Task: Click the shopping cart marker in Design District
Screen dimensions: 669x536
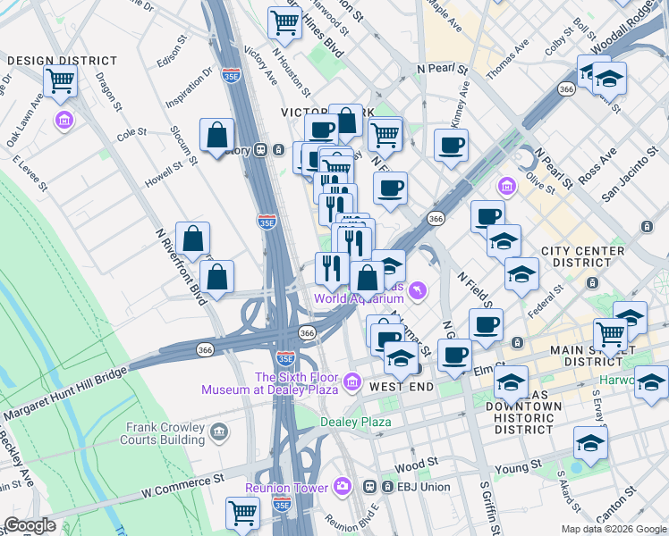Action: (60, 84)
